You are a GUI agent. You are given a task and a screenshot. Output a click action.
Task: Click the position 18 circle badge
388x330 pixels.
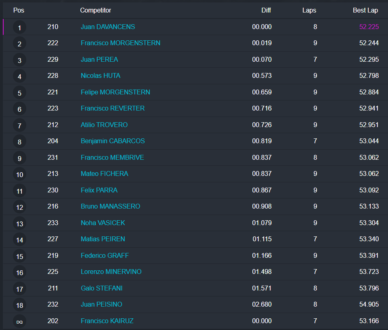coord(19,305)
